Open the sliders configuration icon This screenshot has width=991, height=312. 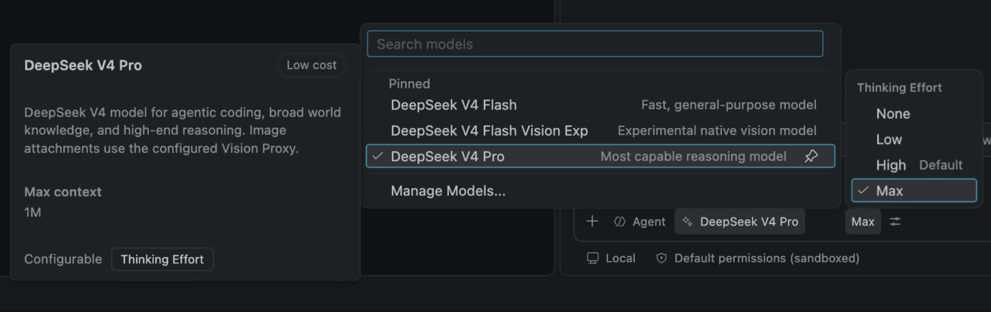(896, 221)
